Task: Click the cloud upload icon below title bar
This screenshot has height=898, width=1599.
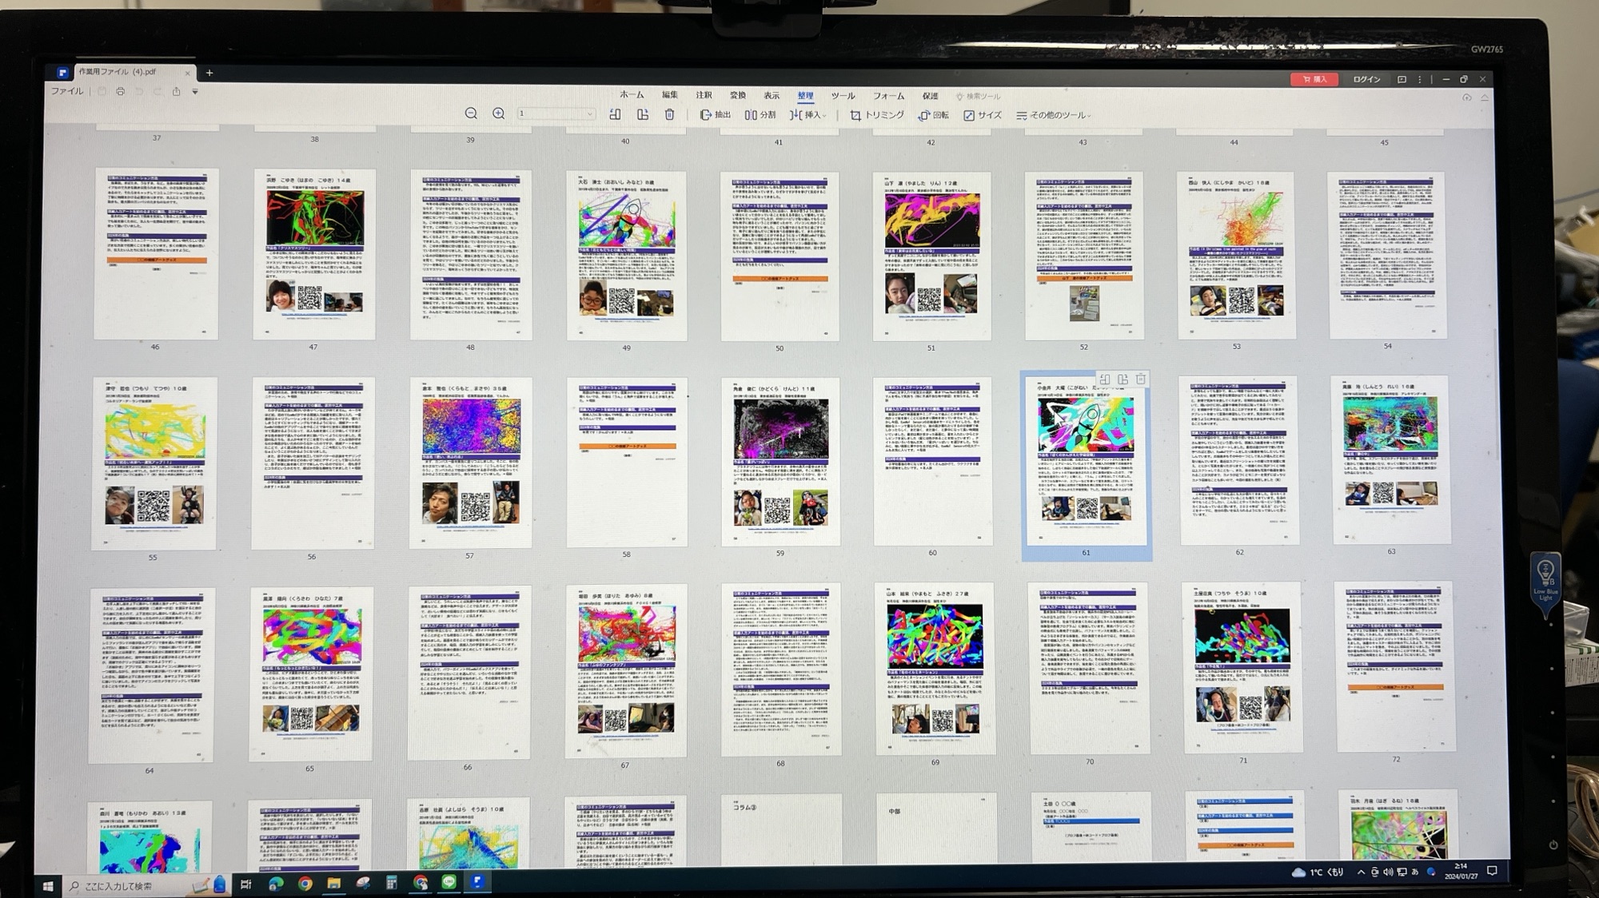Action: click(x=1466, y=97)
